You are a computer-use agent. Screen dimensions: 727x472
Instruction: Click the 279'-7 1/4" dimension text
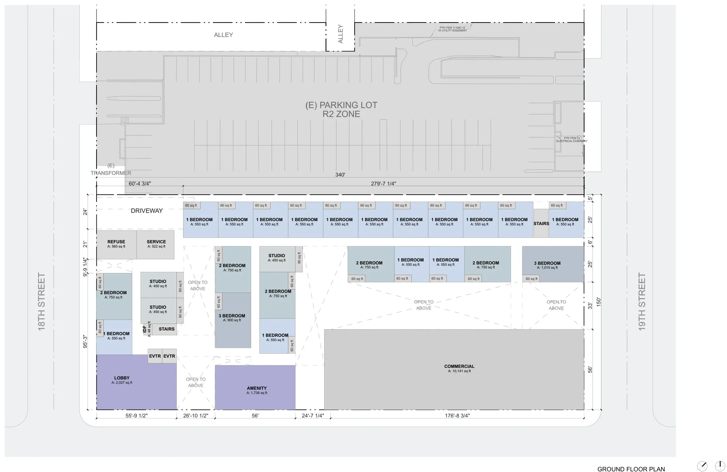(x=383, y=183)
